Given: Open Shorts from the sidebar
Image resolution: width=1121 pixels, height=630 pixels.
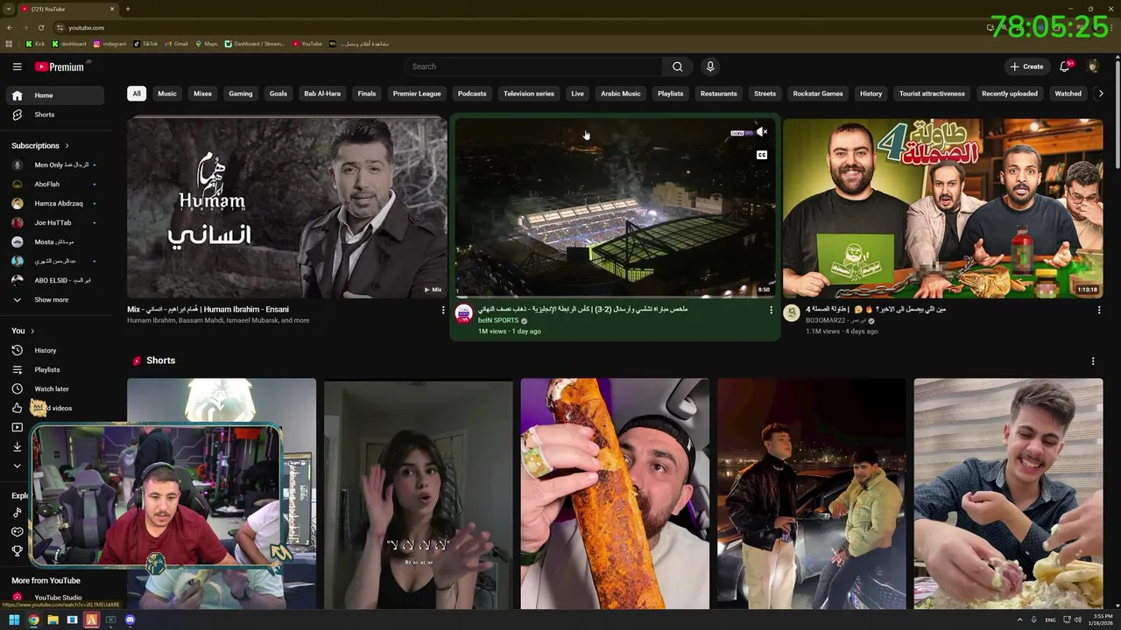Looking at the screenshot, I should coord(54,115).
